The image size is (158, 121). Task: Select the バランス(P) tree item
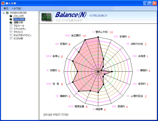[19, 16]
